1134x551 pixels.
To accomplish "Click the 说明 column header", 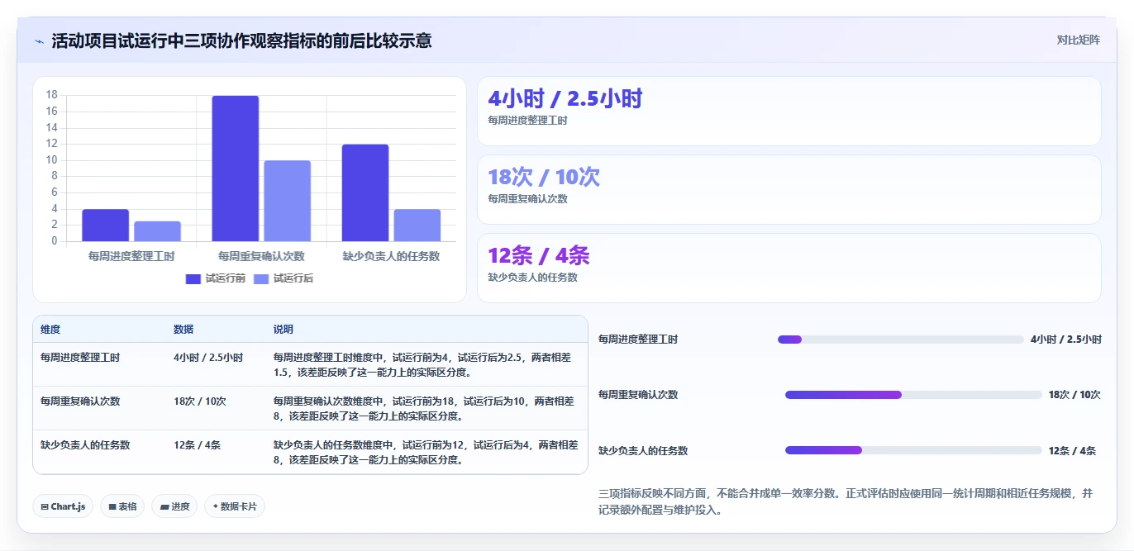I will pyautogui.click(x=283, y=330).
